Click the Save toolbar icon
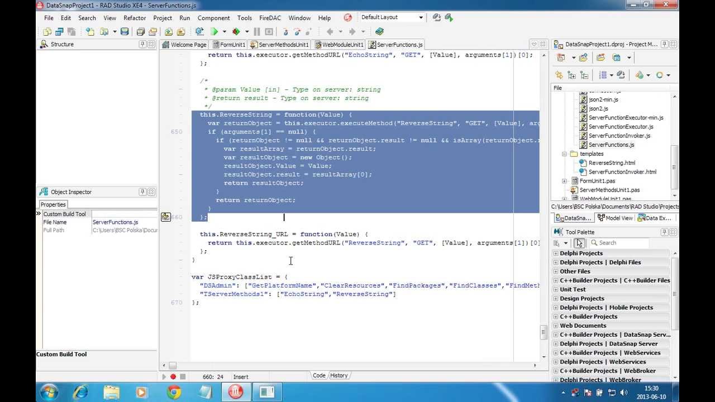715x402 pixels. coord(125,32)
